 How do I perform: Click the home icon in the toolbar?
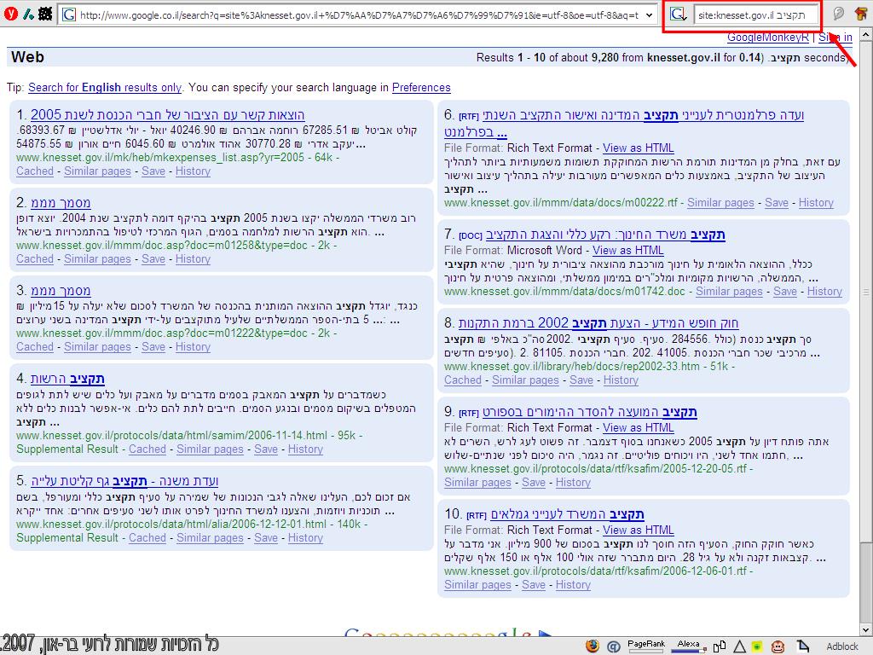coord(861,14)
